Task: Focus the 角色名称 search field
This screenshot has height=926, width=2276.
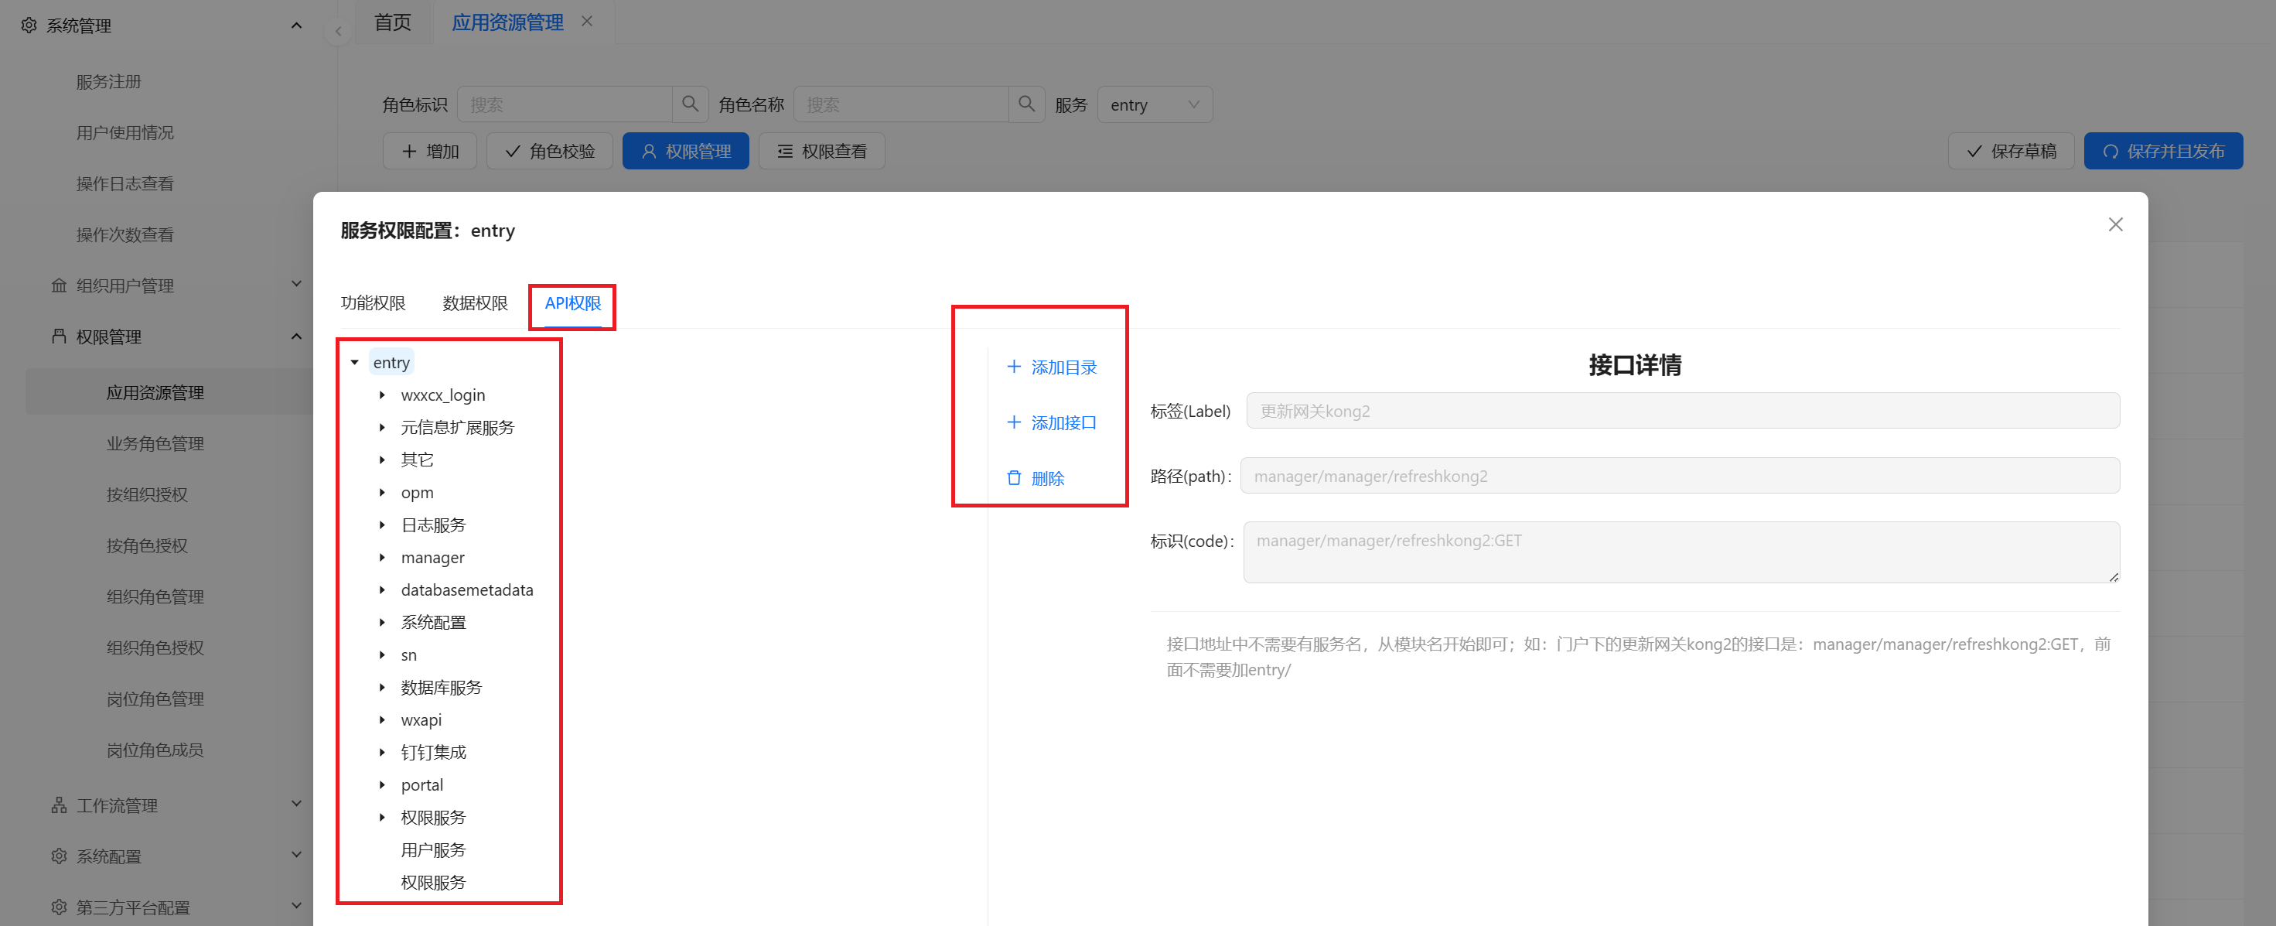Action: pos(901,104)
